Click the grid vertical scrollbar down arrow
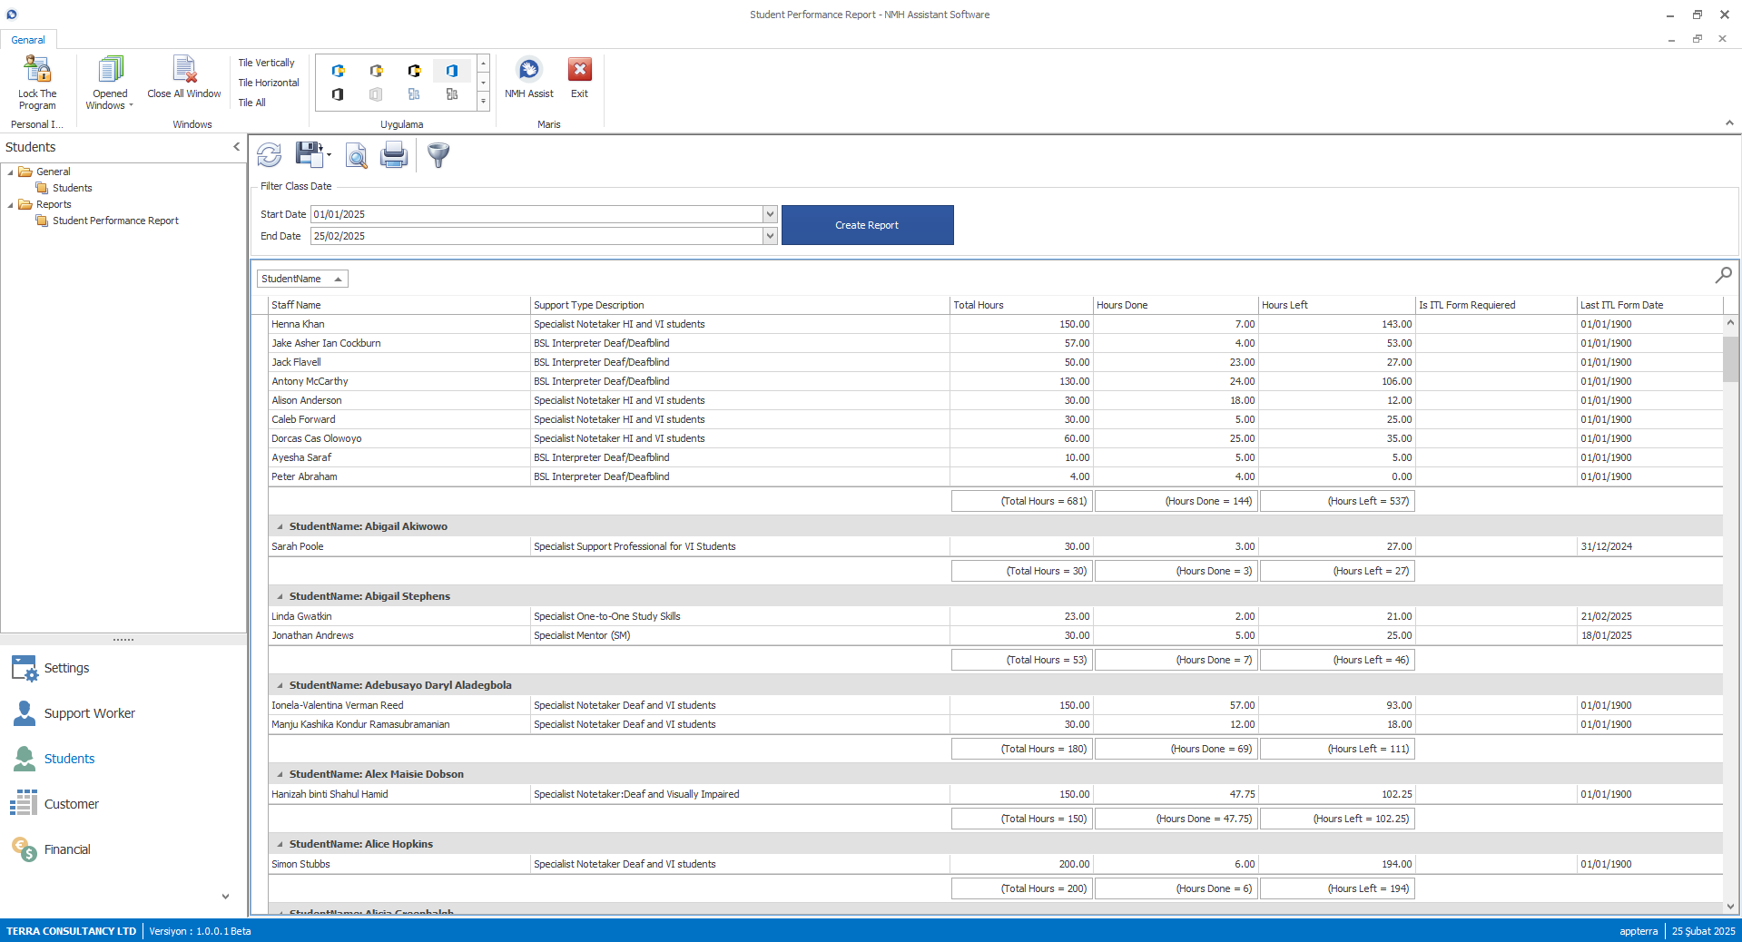Image resolution: width=1742 pixels, height=942 pixels. [1730, 906]
